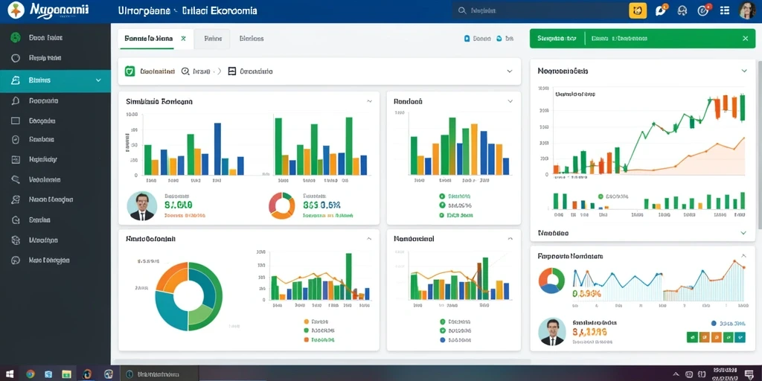
Task: Open the profile photo in the header
Action: coord(746,10)
